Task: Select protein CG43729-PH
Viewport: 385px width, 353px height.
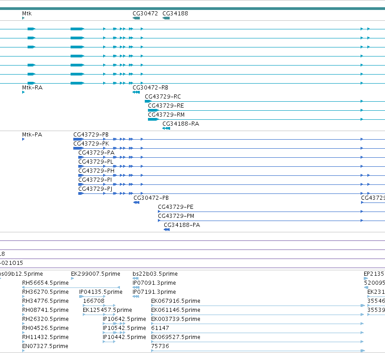Action: (96, 171)
